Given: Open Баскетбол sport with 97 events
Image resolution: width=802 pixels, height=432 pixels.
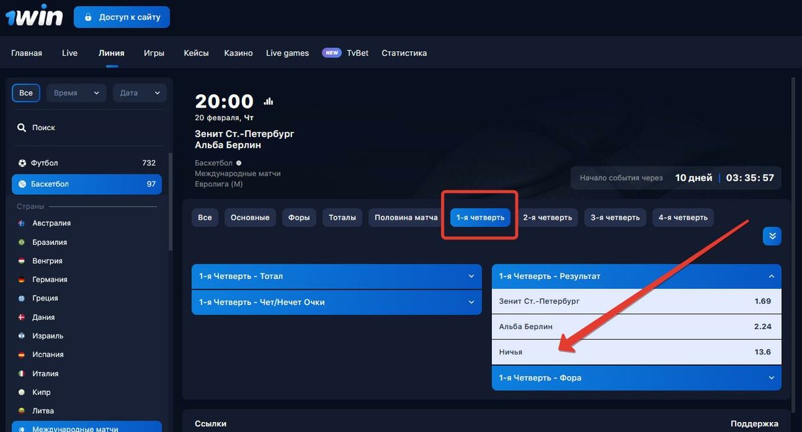Looking at the screenshot, I should coord(87,184).
